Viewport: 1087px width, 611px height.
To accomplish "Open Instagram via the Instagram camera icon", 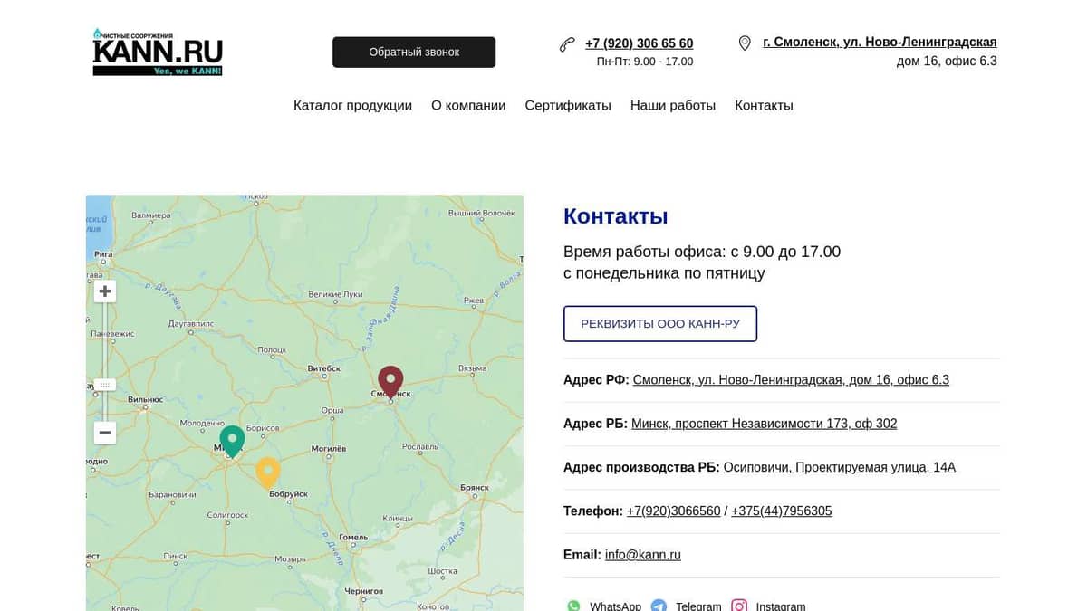I will [x=739, y=606].
